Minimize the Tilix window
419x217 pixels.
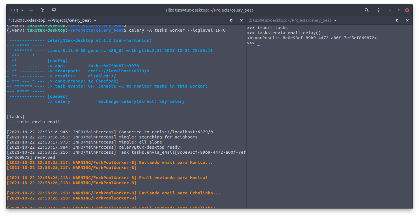pyautogui.click(x=390, y=10)
